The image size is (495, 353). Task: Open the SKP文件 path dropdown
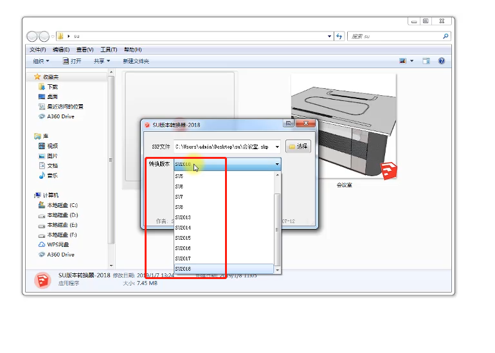(x=277, y=147)
